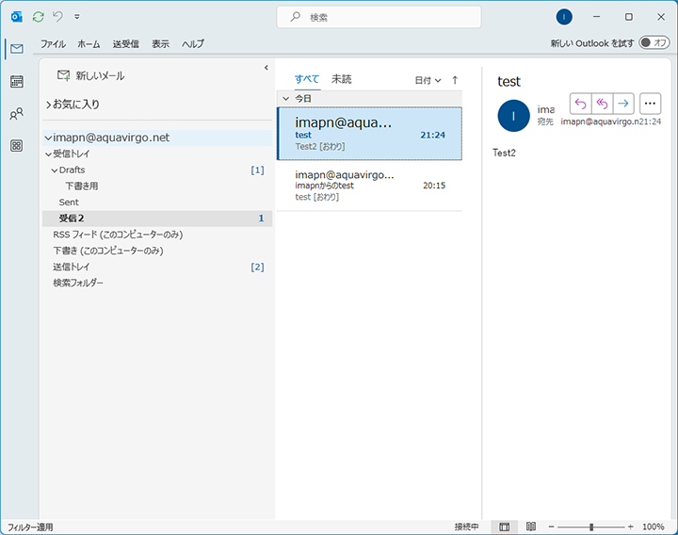Collapse the 今日 group header
678x535 pixels.
click(x=286, y=99)
